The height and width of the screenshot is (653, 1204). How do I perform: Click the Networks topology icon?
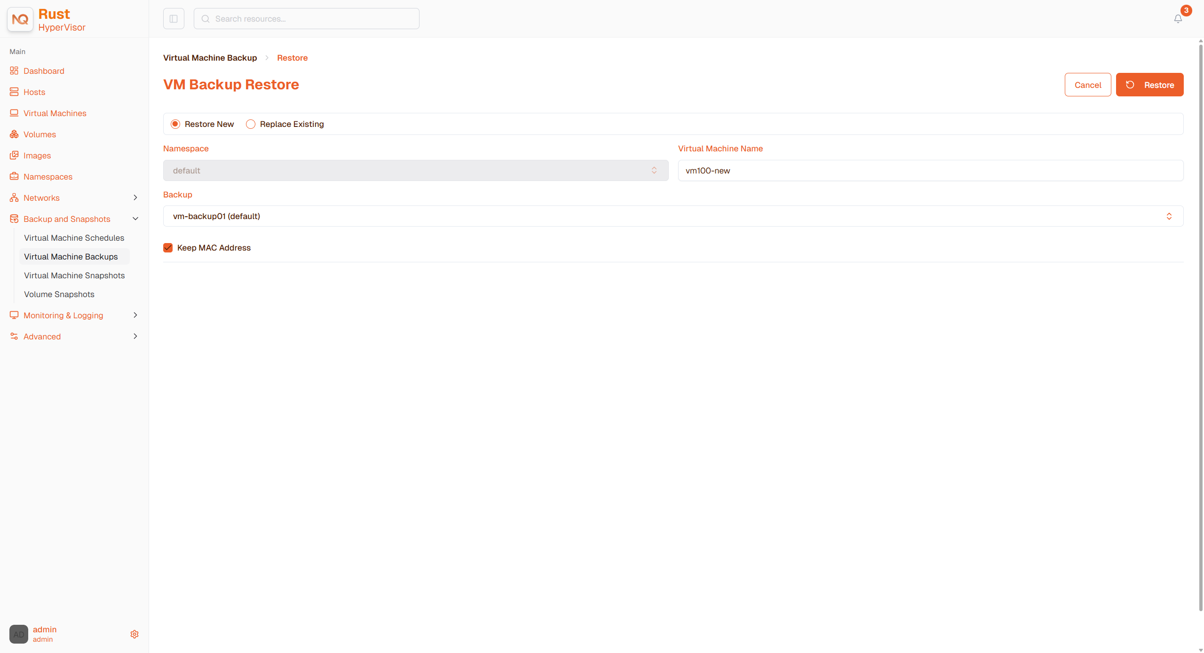(14, 198)
